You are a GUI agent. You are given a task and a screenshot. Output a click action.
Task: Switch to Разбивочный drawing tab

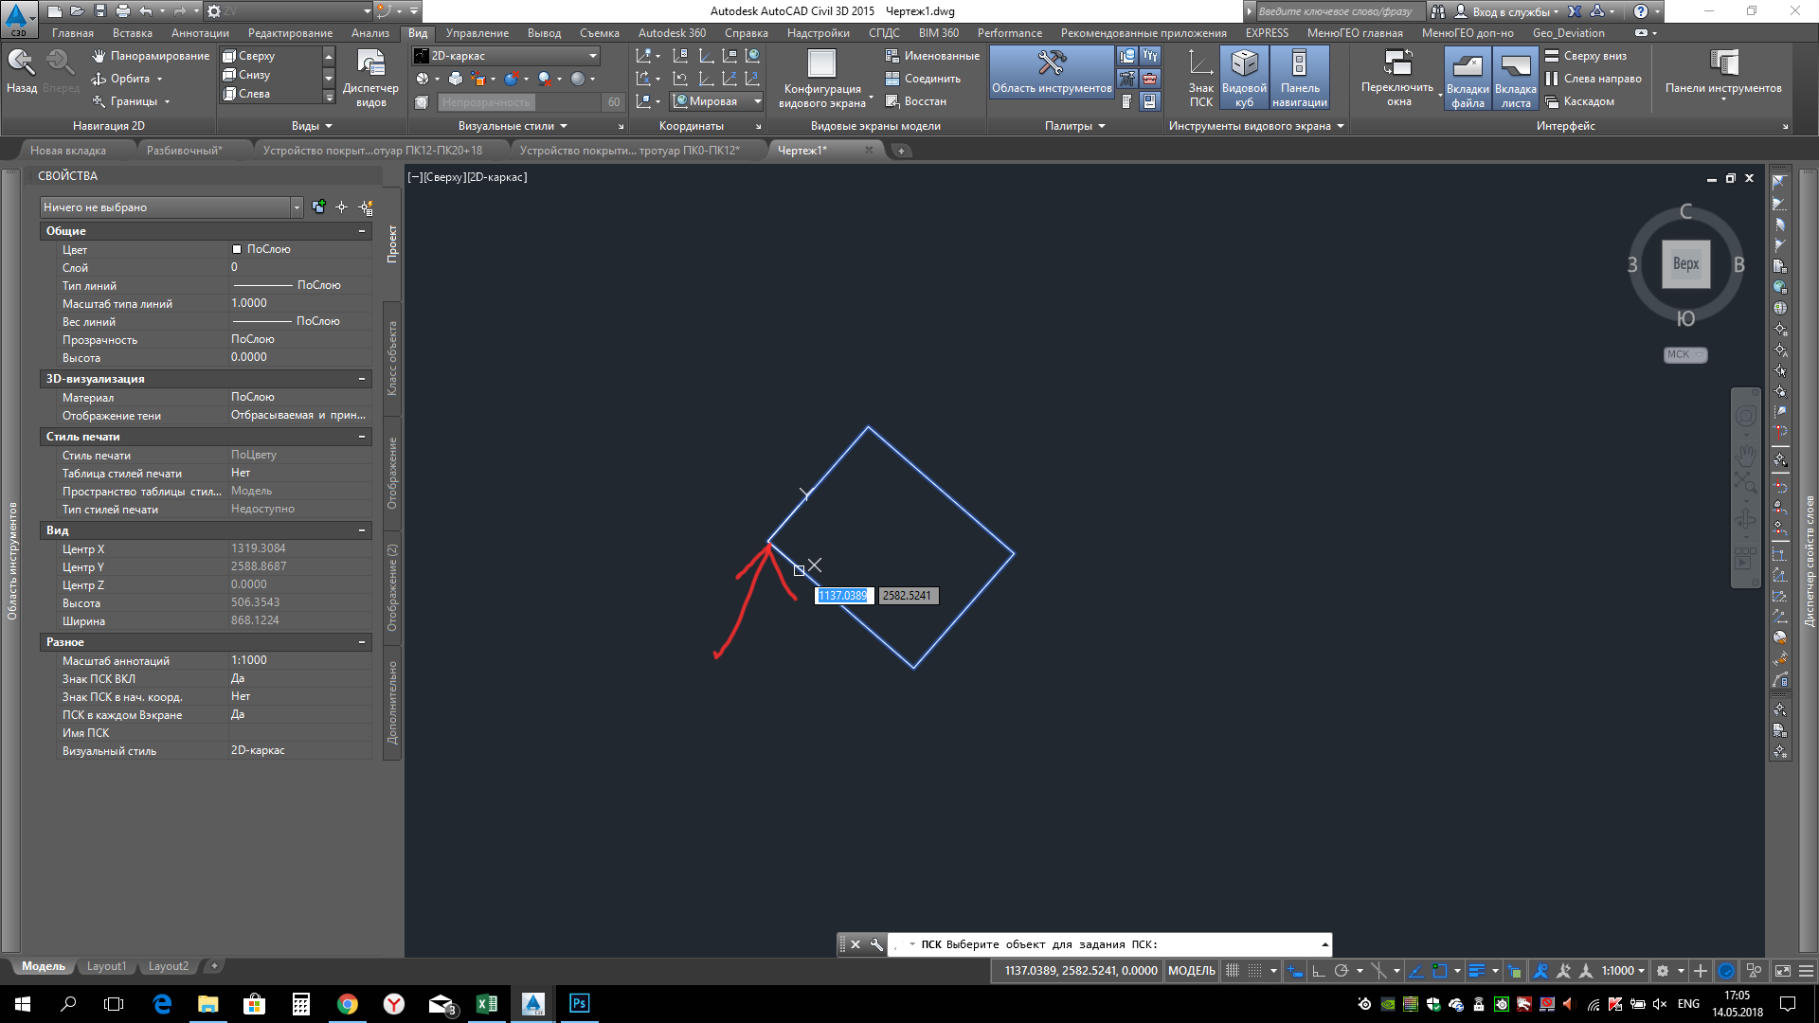(x=184, y=151)
